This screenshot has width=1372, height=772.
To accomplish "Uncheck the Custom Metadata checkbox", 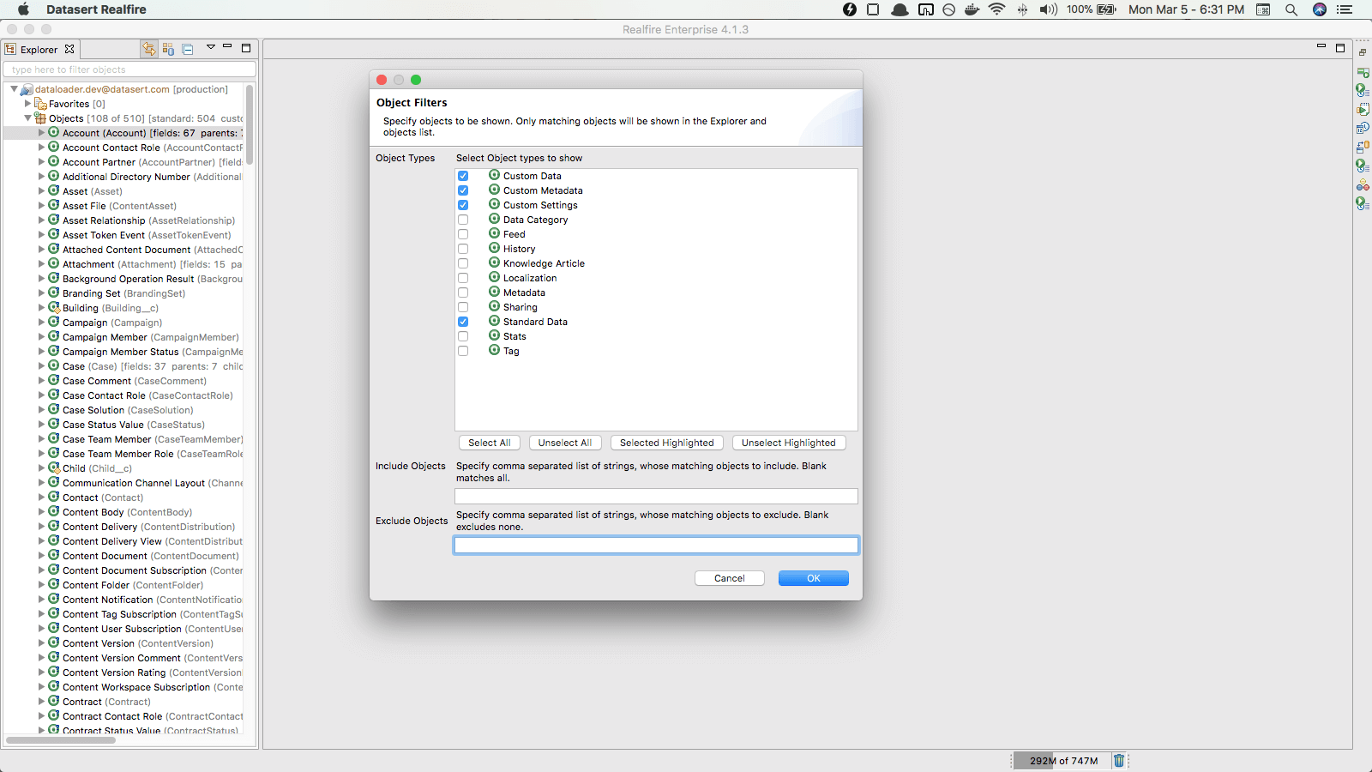I will [x=463, y=190].
